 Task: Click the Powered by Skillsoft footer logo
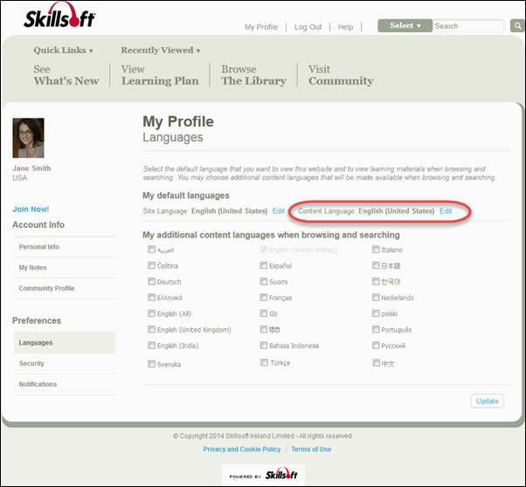click(263, 475)
